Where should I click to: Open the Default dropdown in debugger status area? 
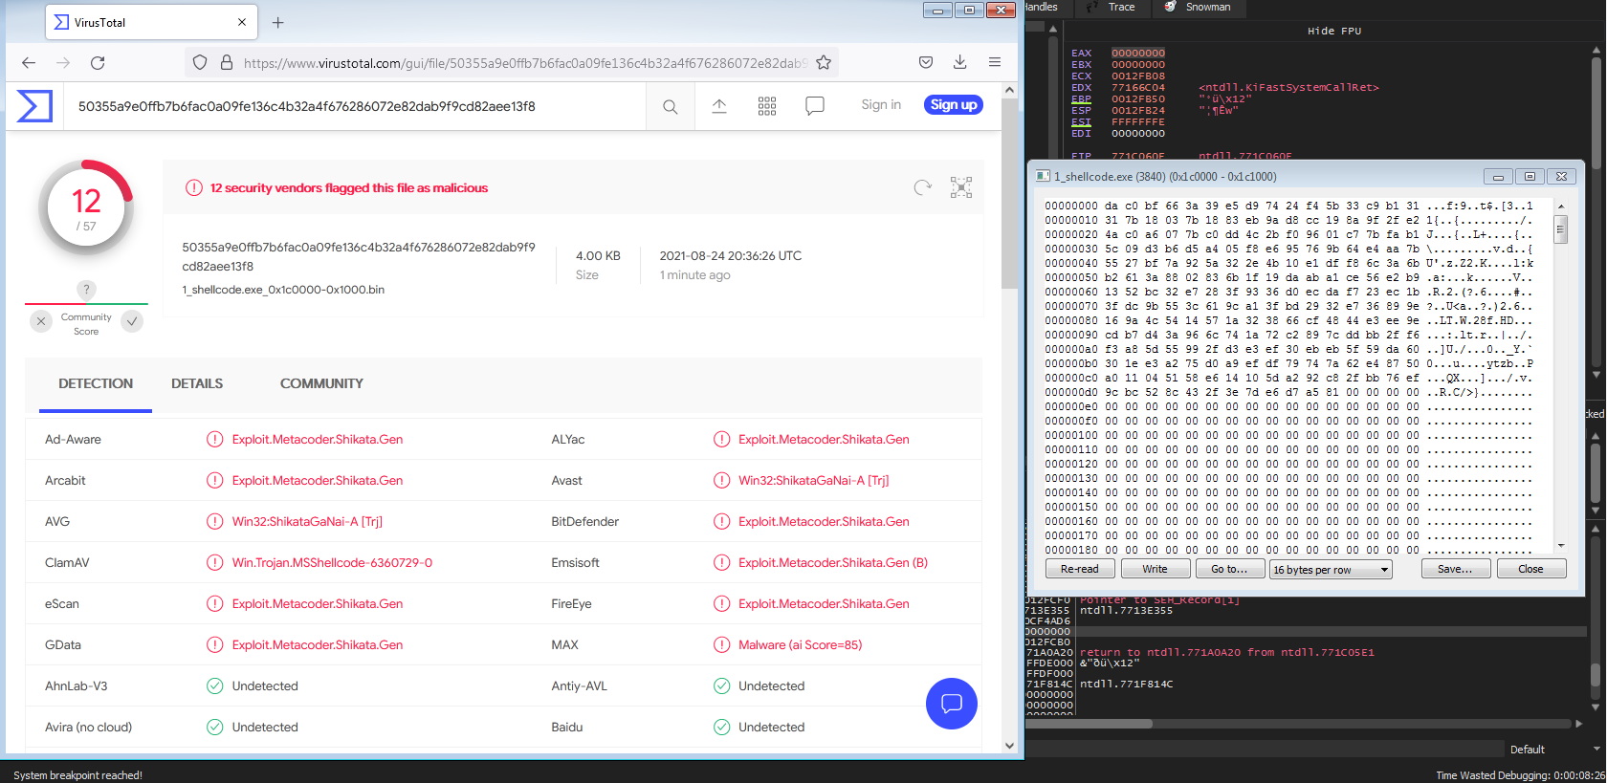[x=1554, y=750]
